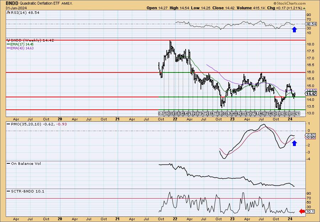Click the Open 14.27 value
This screenshot has width=320, height=222.
coord(156,8)
